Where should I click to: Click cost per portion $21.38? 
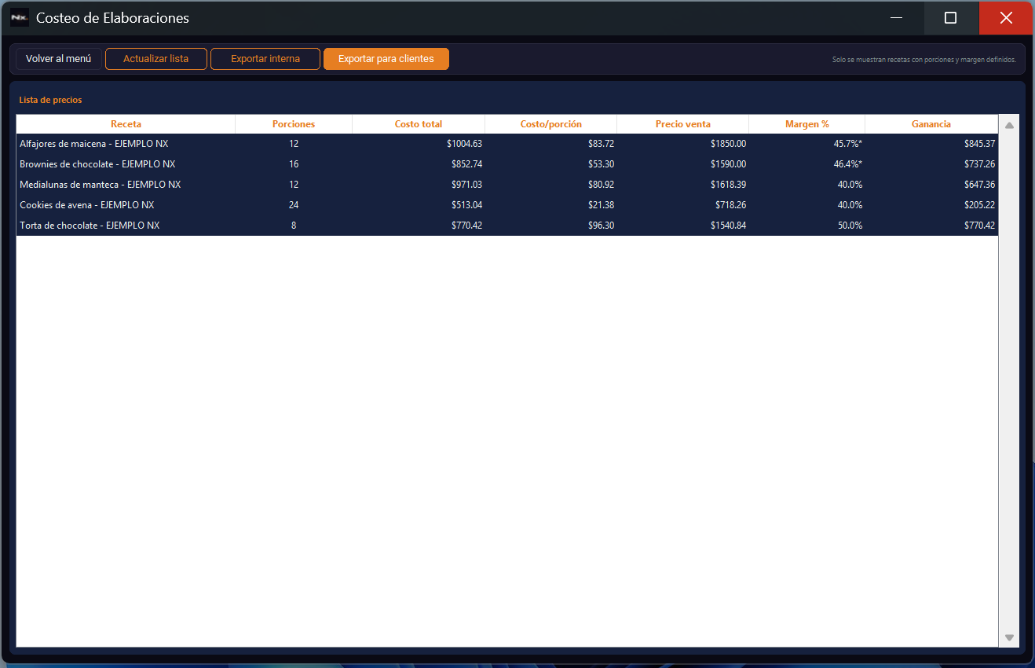[601, 205]
